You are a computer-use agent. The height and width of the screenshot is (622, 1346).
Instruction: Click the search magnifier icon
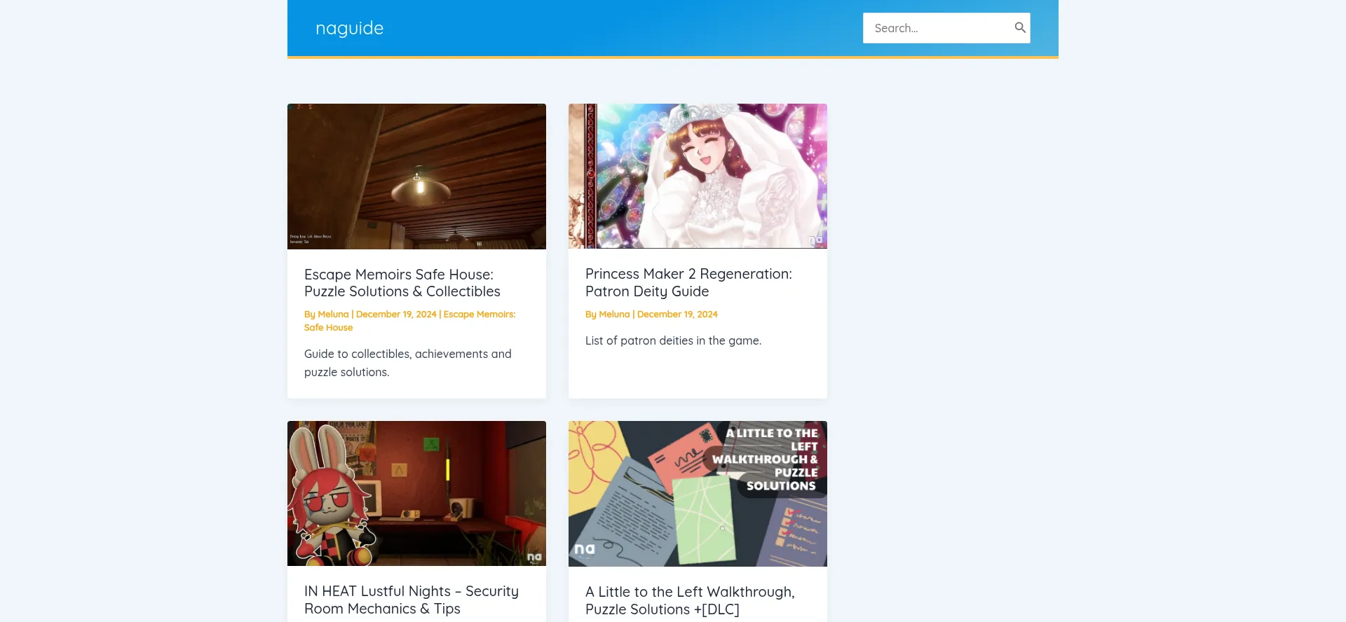pyautogui.click(x=1019, y=28)
